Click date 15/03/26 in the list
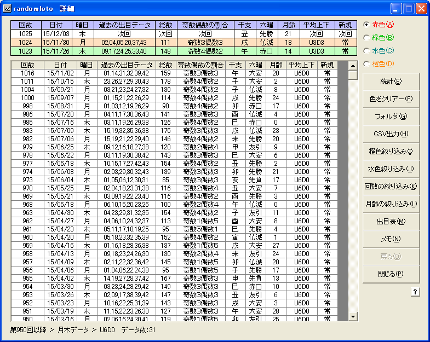This screenshot has height=342, width=430. (60, 295)
